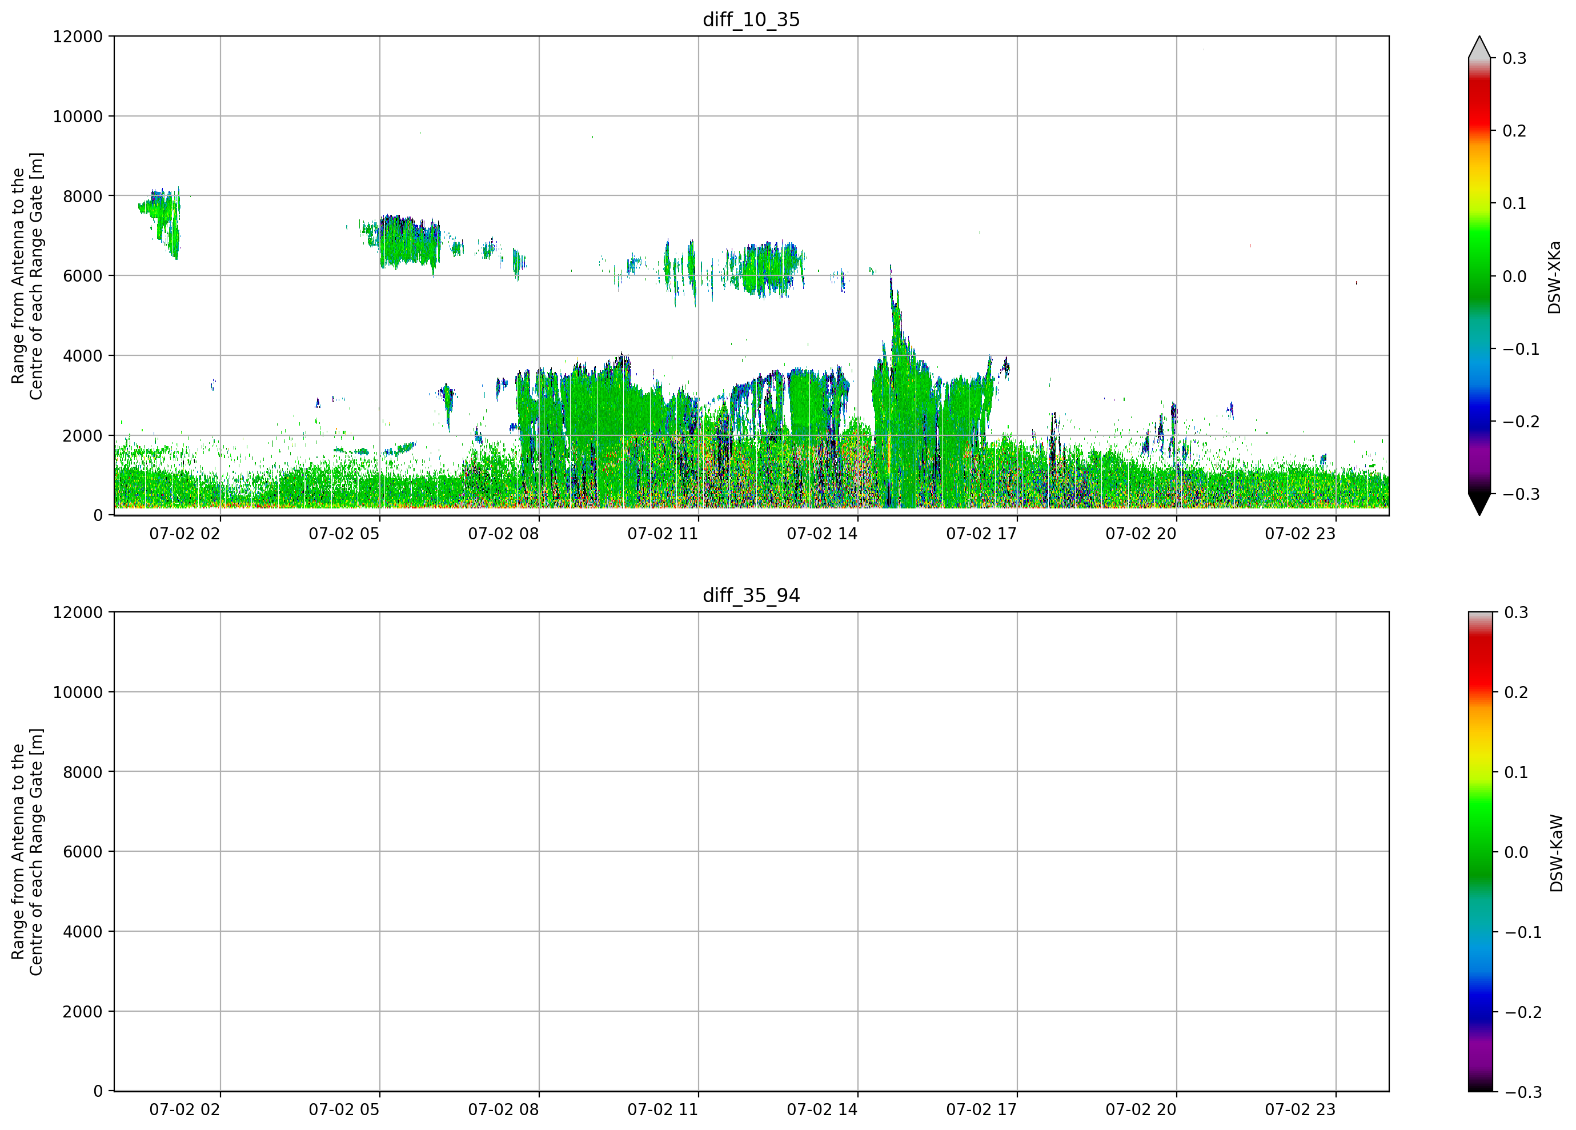Click the DSW-XKa colorbar label
The height and width of the screenshot is (1130, 1576).
(1554, 277)
